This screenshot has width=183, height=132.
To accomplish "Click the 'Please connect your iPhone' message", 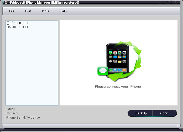I will click(118, 87).
